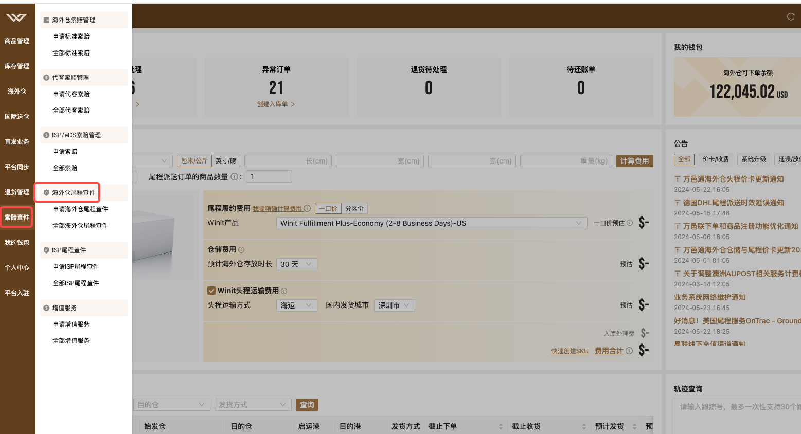
Task: Click sort arrows on 截止下单 column
Action: pyautogui.click(x=501, y=426)
